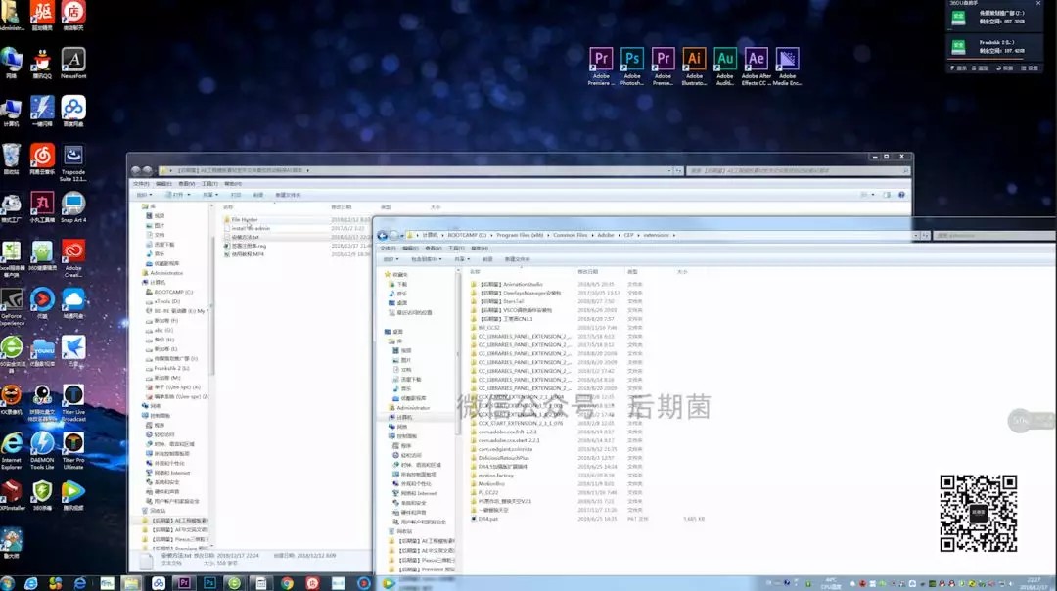
Task: Click Adobe segment in address path
Action: 607,235
